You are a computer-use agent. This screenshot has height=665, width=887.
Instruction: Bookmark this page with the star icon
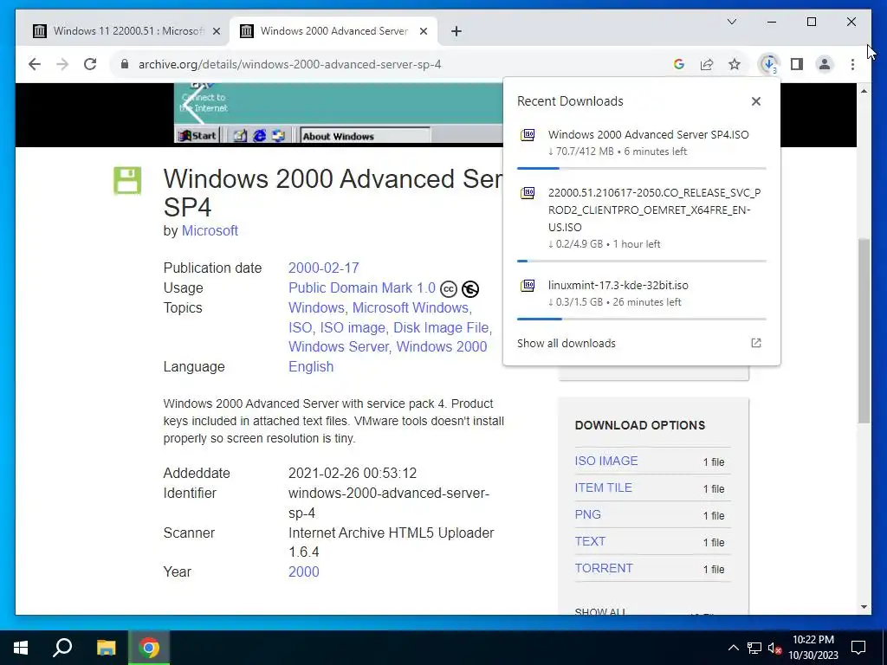click(x=735, y=64)
